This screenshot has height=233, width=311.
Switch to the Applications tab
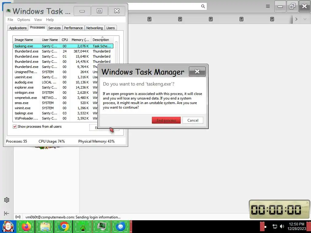pyautogui.click(x=18, y=28)
